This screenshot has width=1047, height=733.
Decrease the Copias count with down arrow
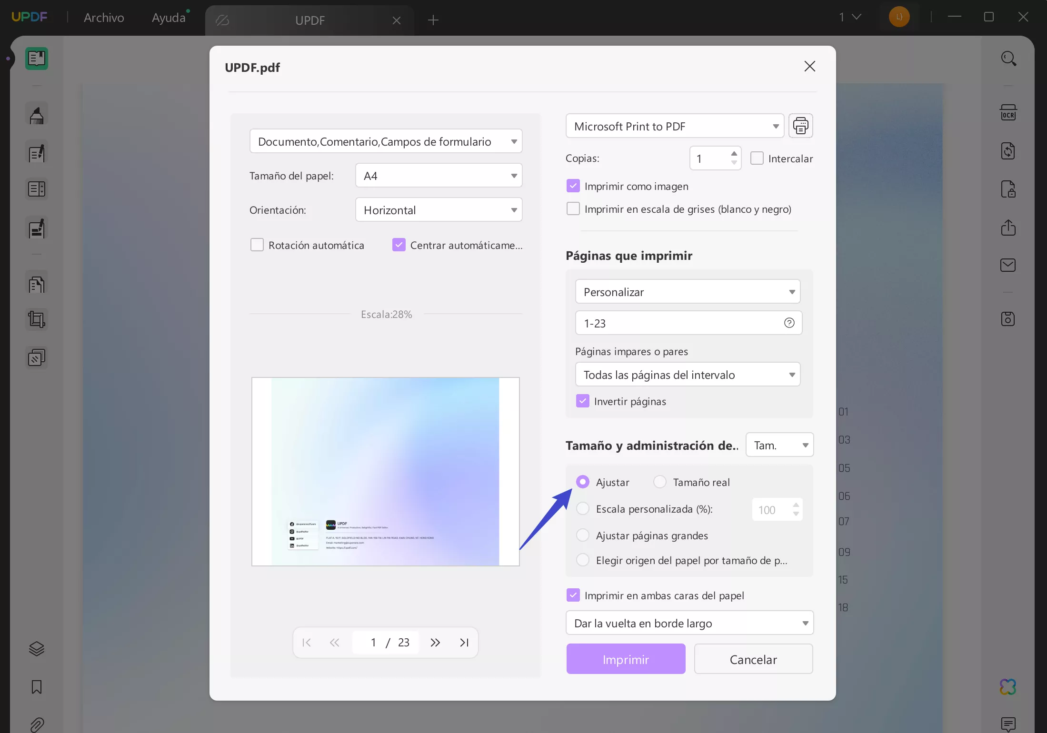[x=734, y=163]
